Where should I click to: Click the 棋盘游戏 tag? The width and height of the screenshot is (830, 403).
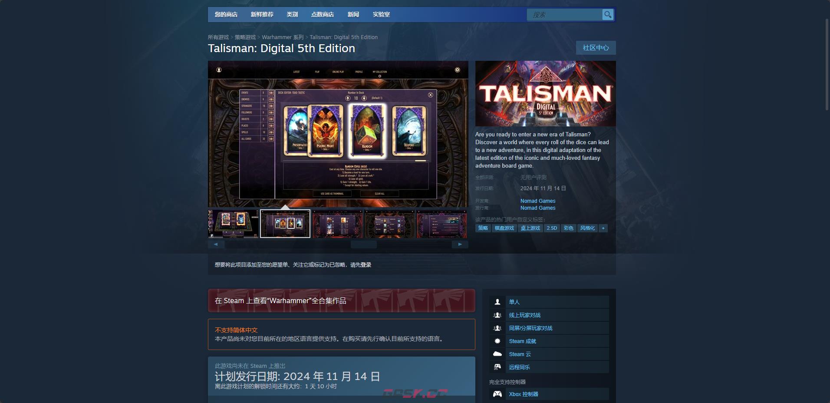point(504,228)
